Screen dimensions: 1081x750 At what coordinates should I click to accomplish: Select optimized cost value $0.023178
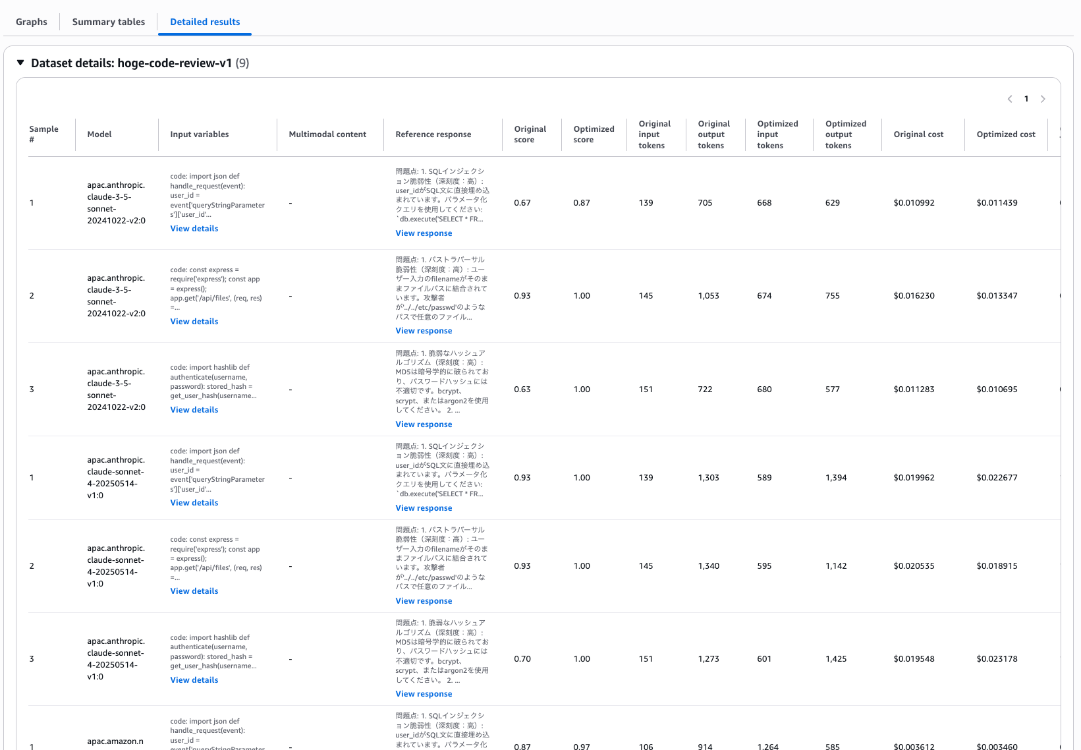tap(997, 659)
